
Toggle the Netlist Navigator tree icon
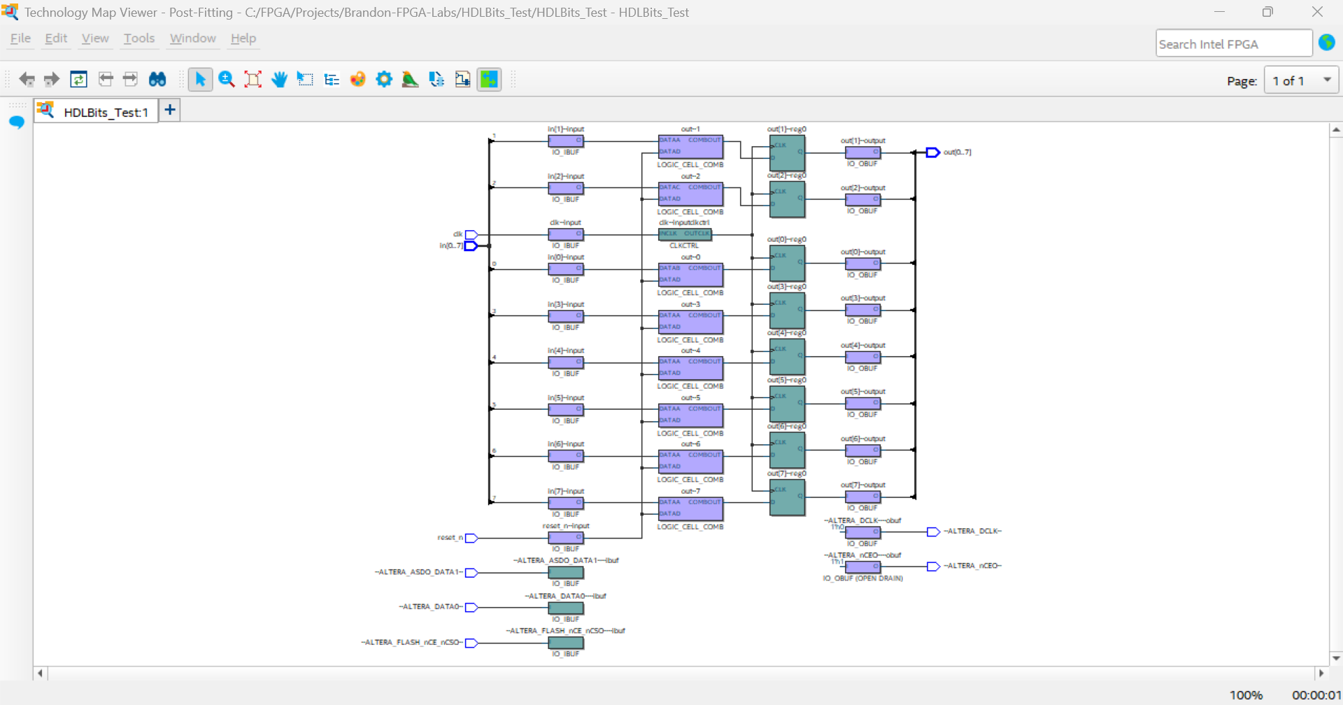click(x=332, y=80)
